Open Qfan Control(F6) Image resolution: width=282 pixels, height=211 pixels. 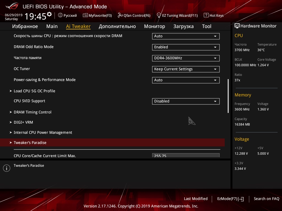(134, 15)
